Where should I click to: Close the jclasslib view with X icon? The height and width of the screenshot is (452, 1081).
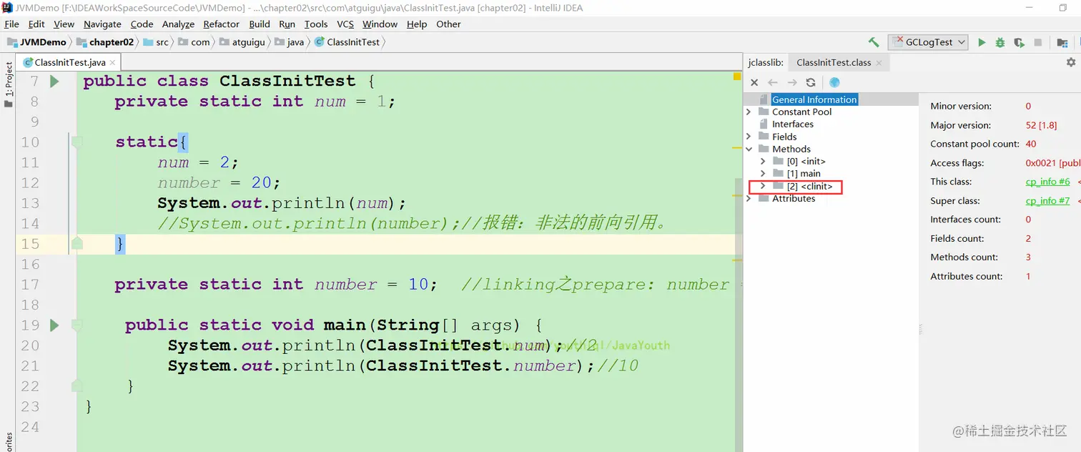tap(754, 82)
